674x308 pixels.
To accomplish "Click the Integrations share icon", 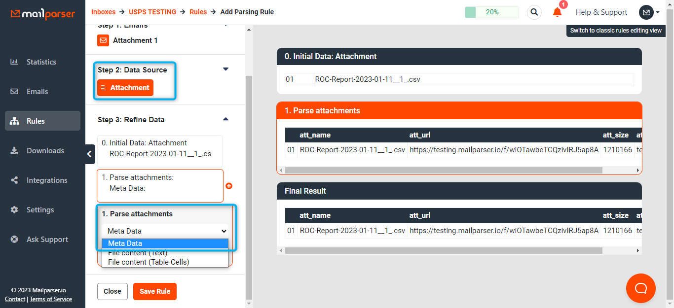I will click(14, 180).
